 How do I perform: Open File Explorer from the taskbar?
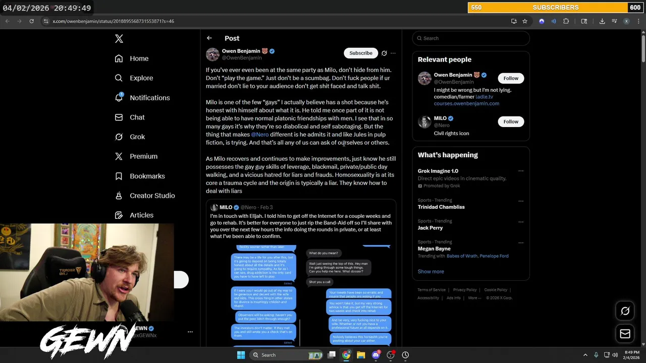361,355
